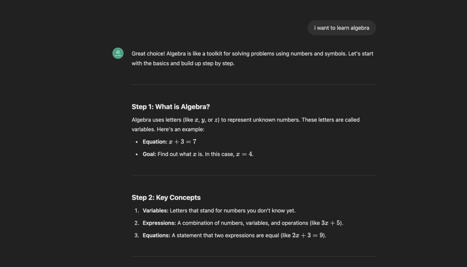Click the "Step 1: What is Algebra?" heading
This screenshot has height=267, width=467.
[x=171, y=107]
